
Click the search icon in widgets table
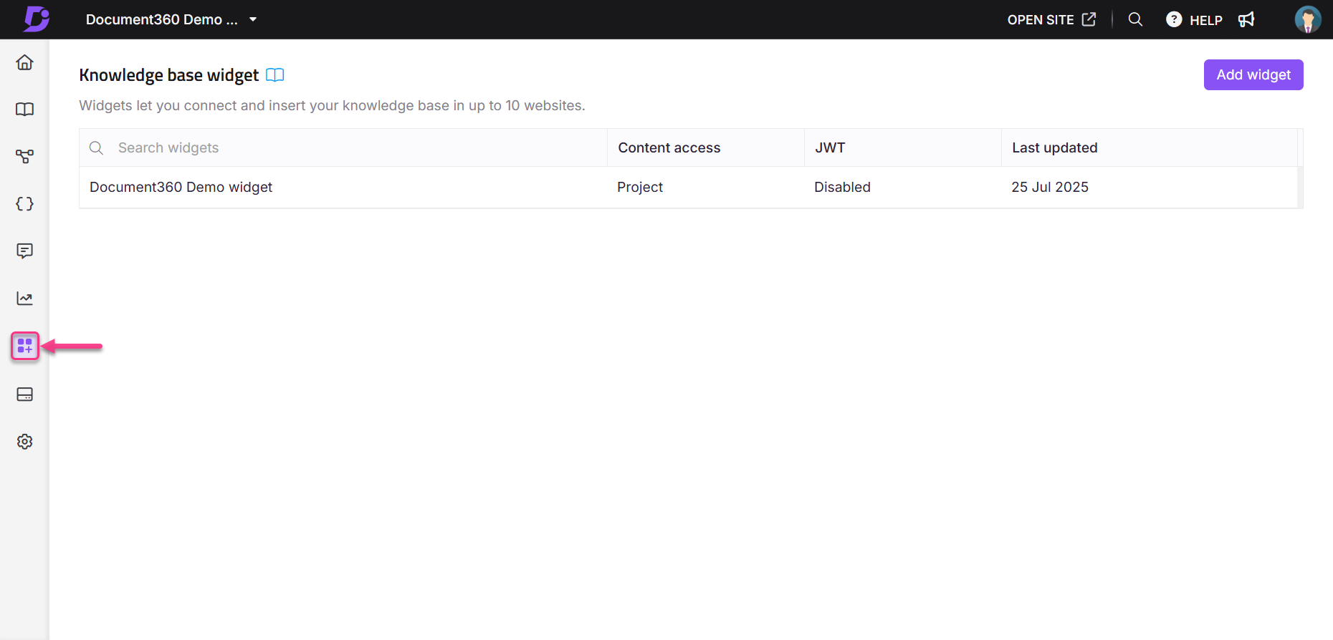pyautogui.click(x=96, y=147)
